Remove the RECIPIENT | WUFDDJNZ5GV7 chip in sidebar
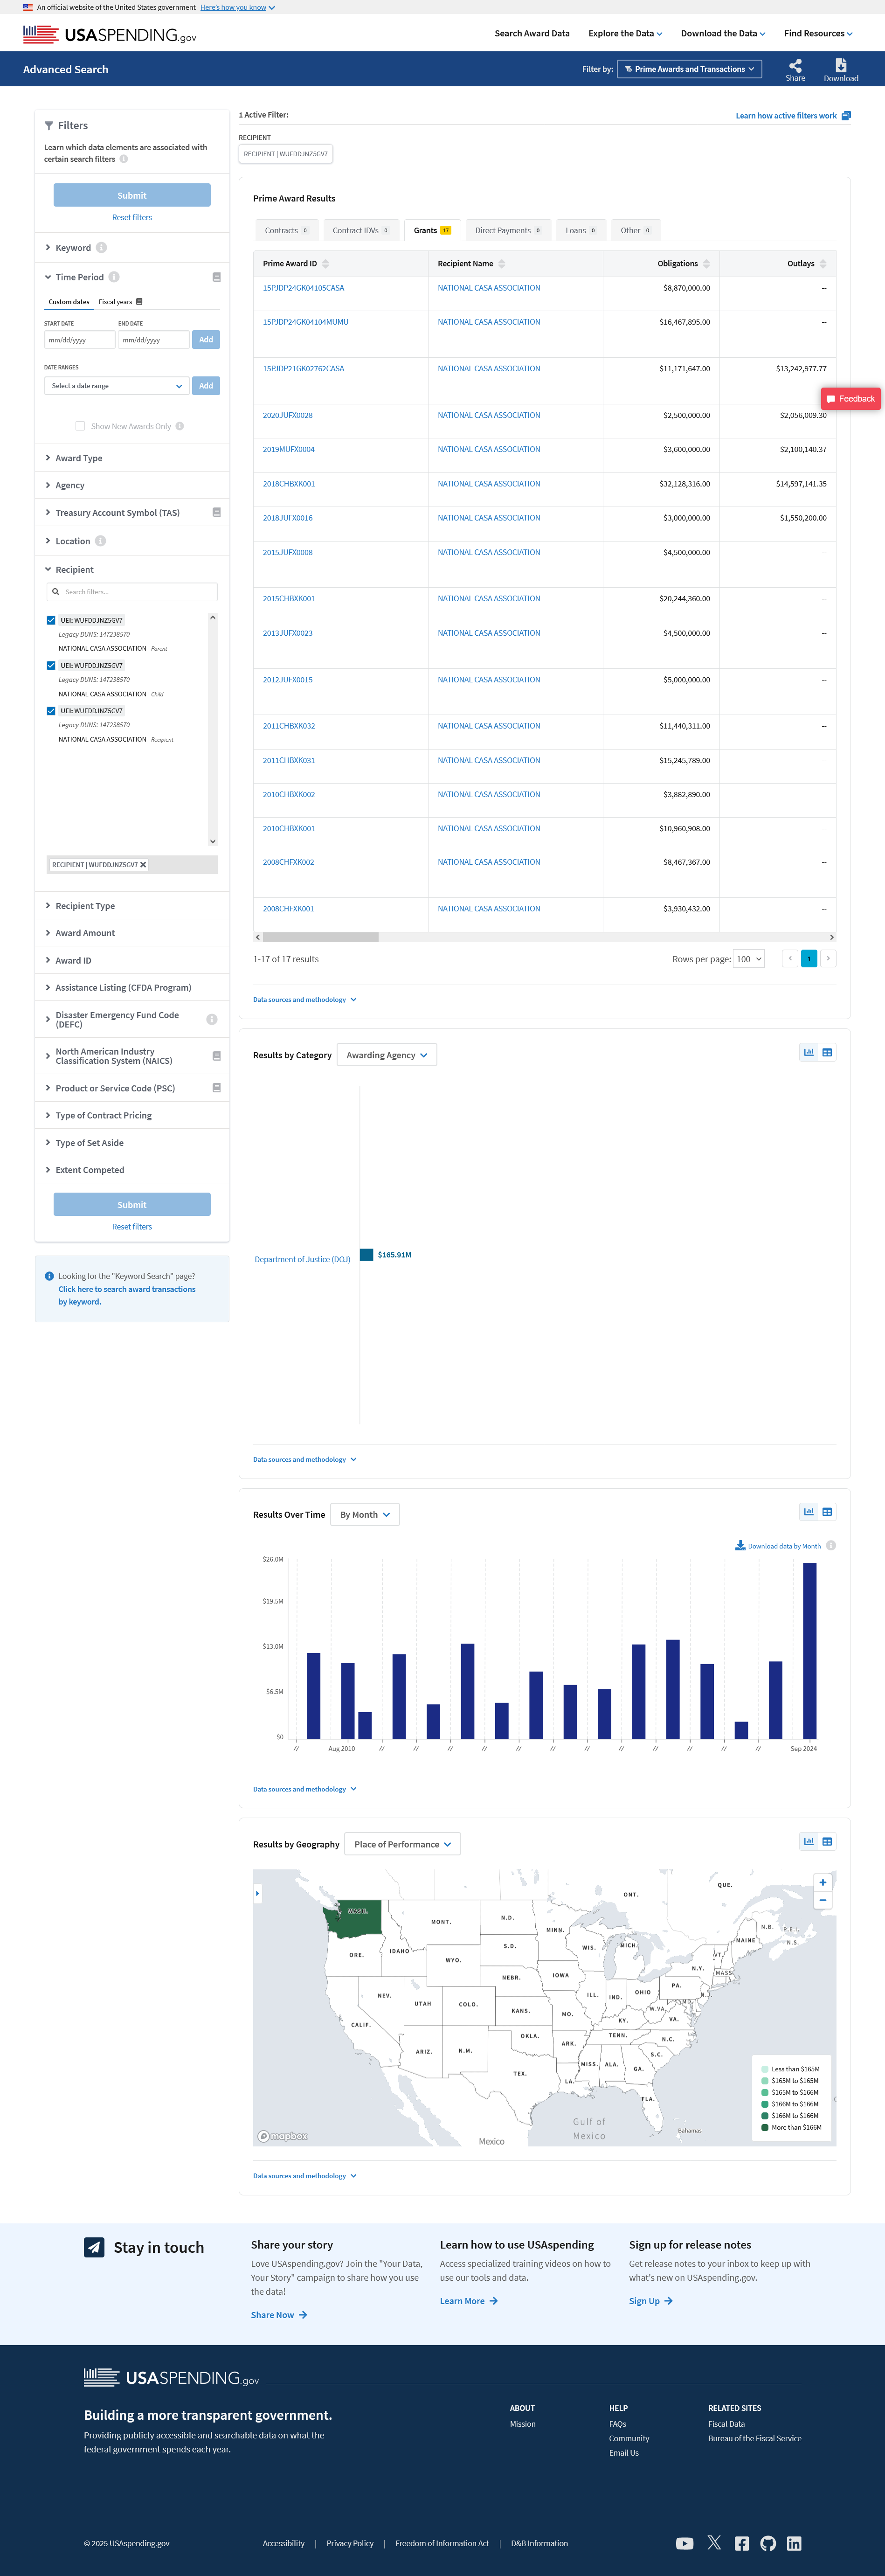Image resolution: width=885 pixels, height=2576 pixels. coord(143,865)
